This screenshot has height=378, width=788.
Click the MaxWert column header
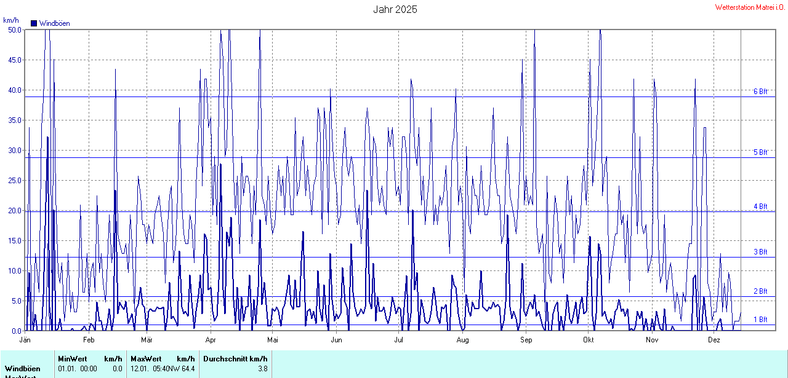[x=146, y=359]
